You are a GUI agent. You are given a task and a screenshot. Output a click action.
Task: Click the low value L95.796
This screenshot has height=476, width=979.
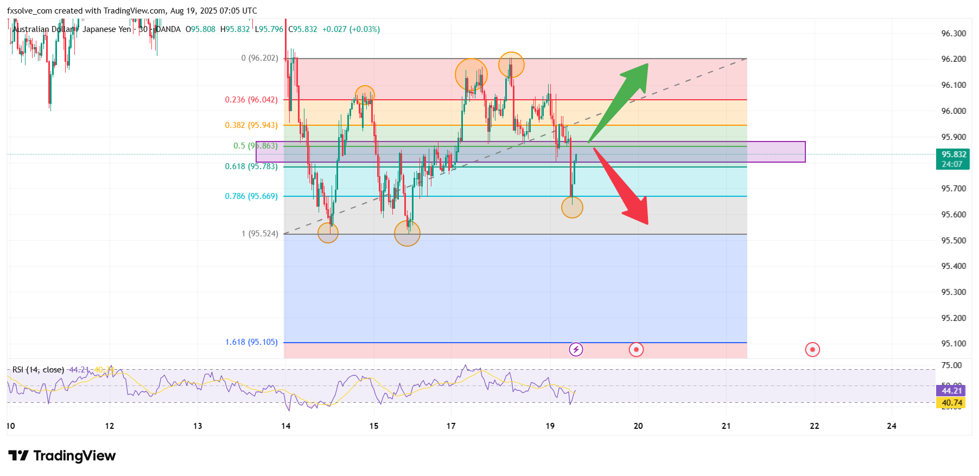pyautogui.click(x=269, y=29)
